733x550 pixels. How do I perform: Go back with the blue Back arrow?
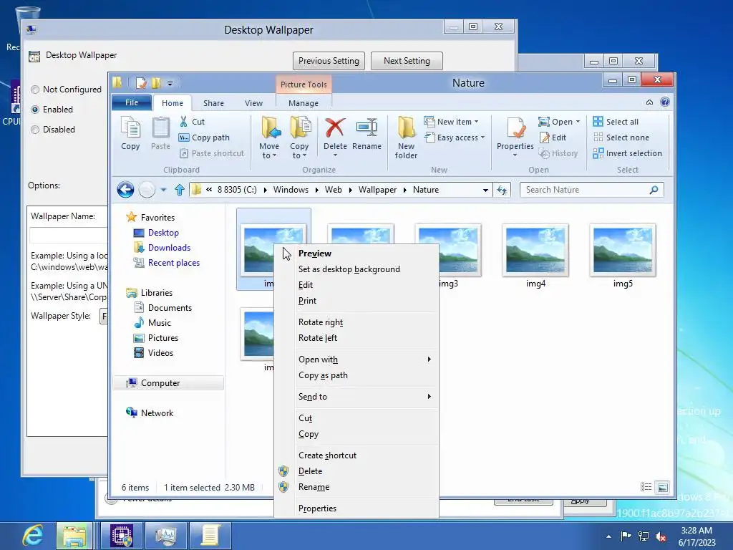point(125,189)
